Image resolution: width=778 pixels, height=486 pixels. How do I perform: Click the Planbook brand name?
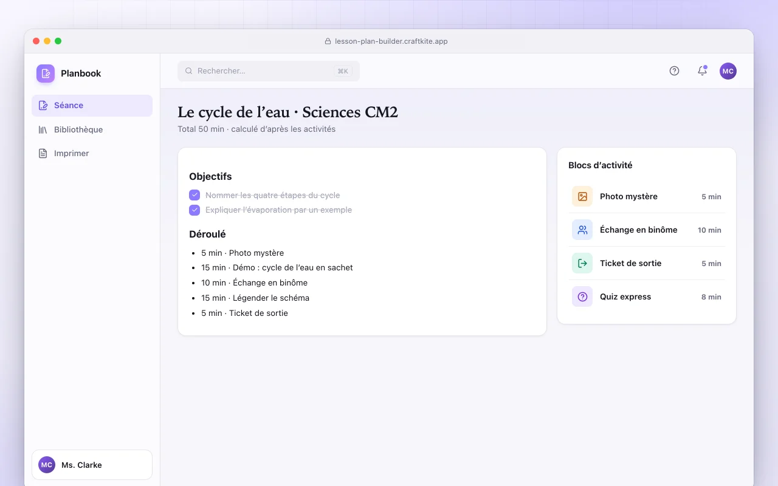click(x=81, y=74)
